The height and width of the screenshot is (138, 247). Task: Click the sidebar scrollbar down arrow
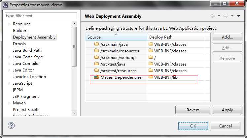coord(74,113)
